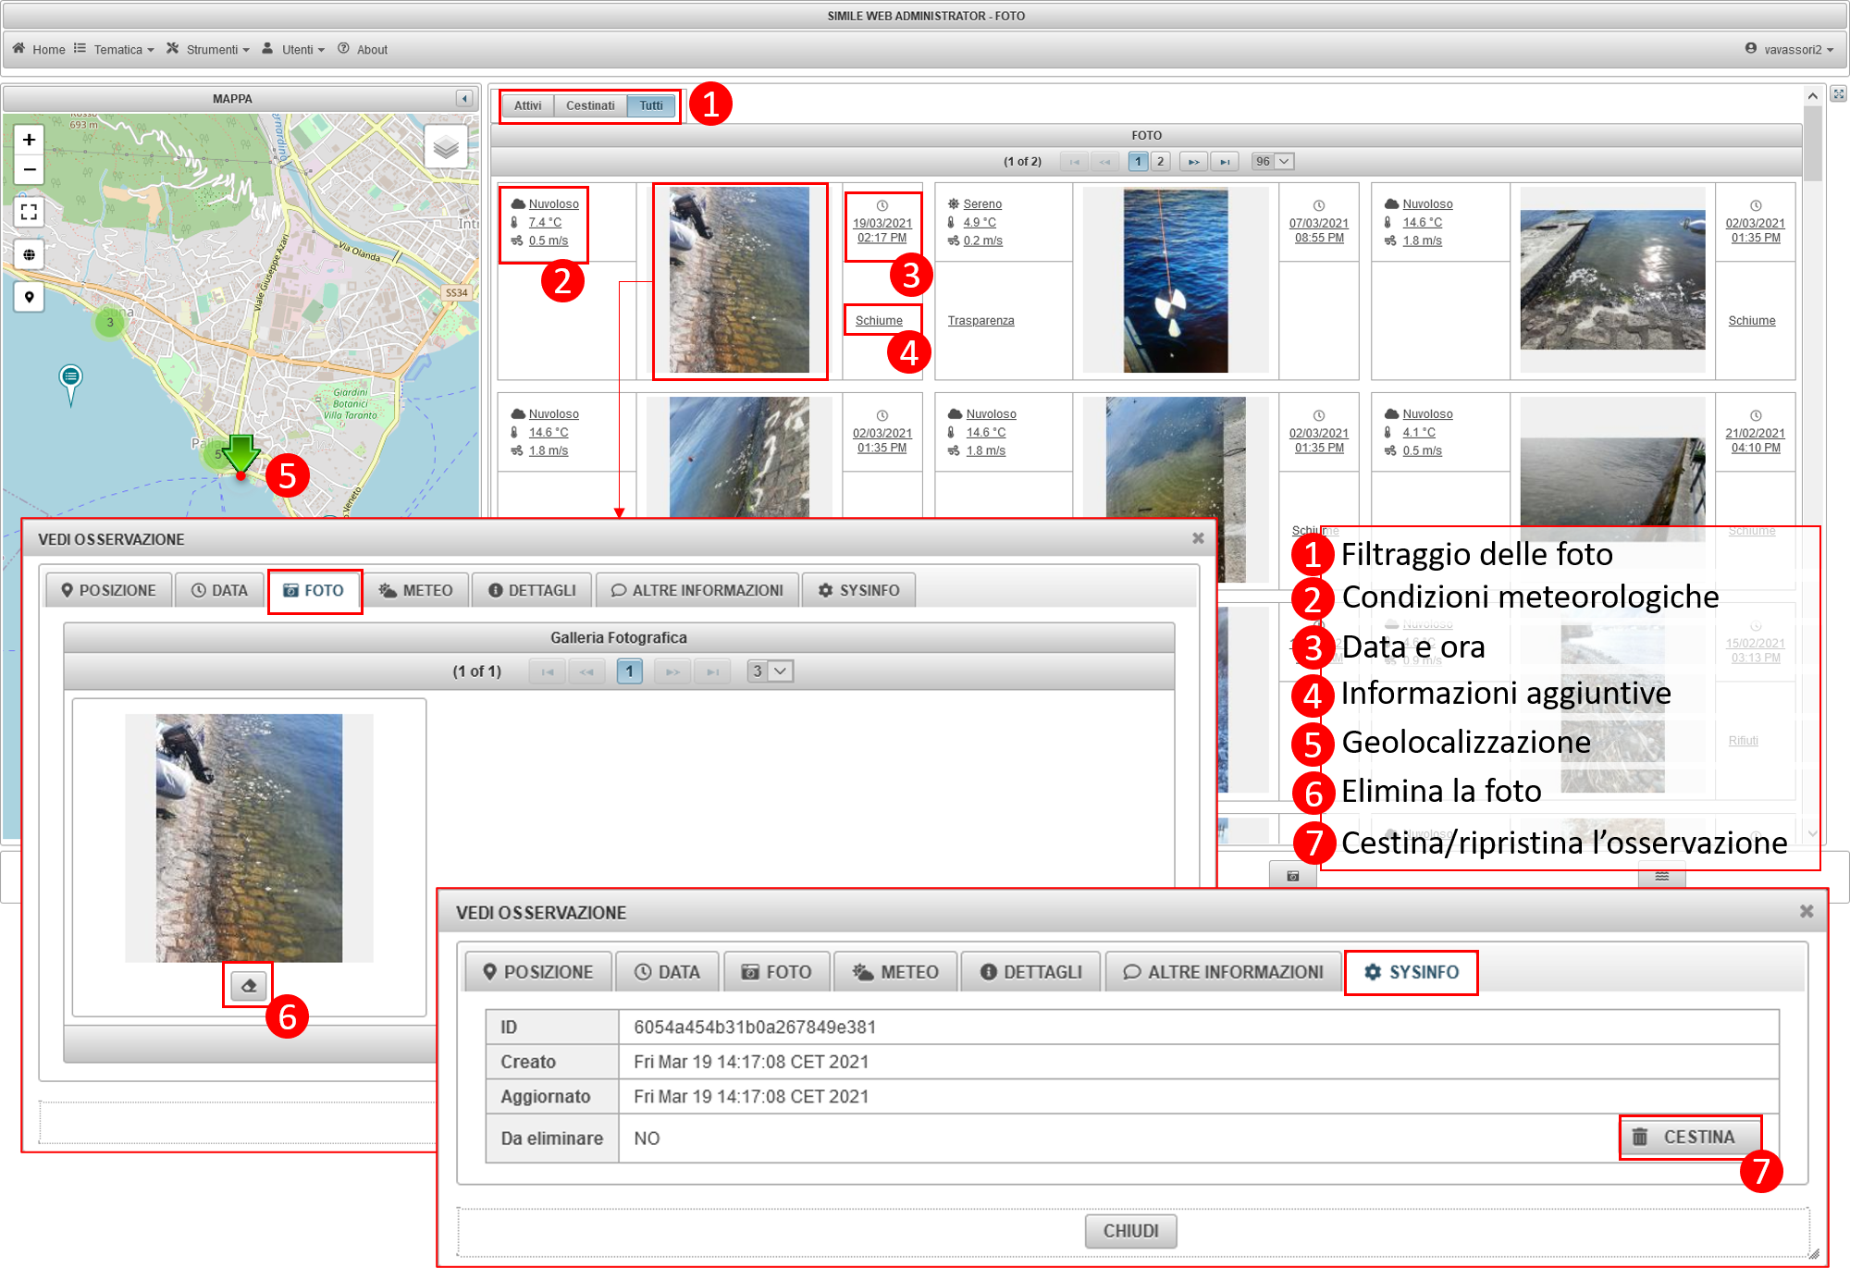Open the 02/03/2021 pier photo in top row
This screenshot has height=1268, width=1850.
(x=1612, y=280)
